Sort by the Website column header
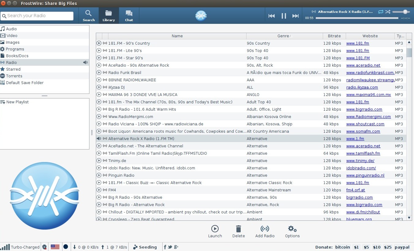414x251 pixels. coord(370,36)
